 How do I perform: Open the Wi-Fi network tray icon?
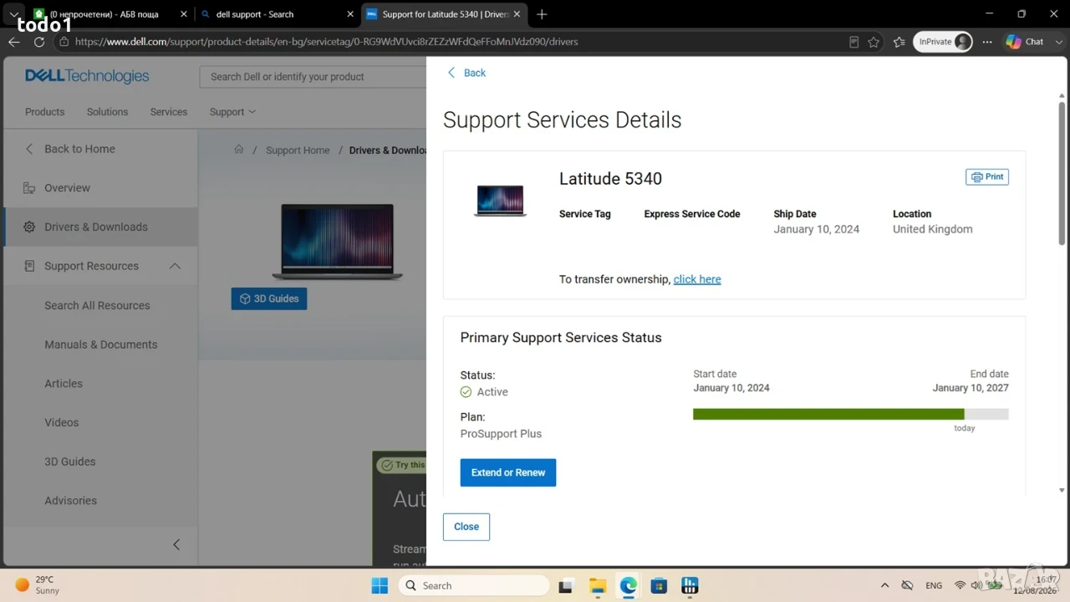pos(960,585)
